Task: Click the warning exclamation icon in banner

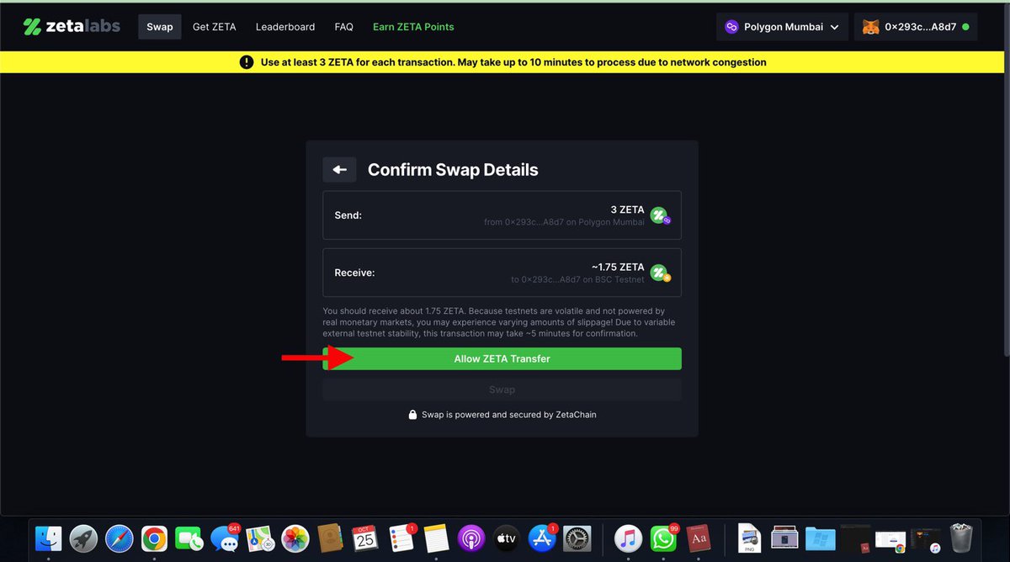Action: (x=247, y=62)
